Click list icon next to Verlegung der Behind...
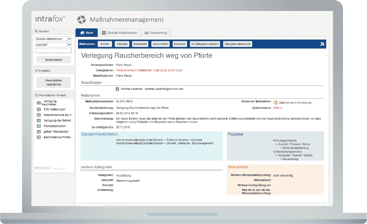The image size is (367, 224). click(39, 121)
